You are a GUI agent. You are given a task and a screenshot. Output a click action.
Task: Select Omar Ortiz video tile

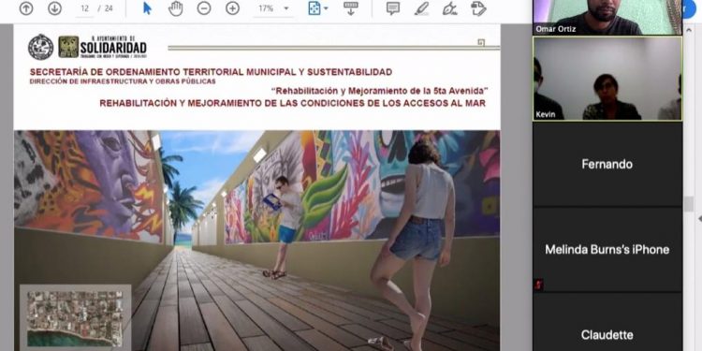(x=607, y=17)
